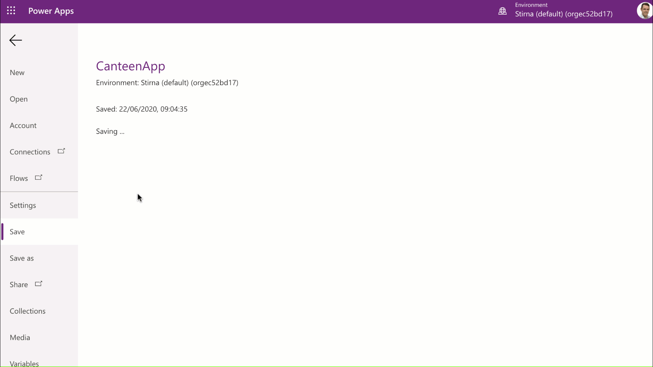Click Environment: Stirna line under title

167,83
